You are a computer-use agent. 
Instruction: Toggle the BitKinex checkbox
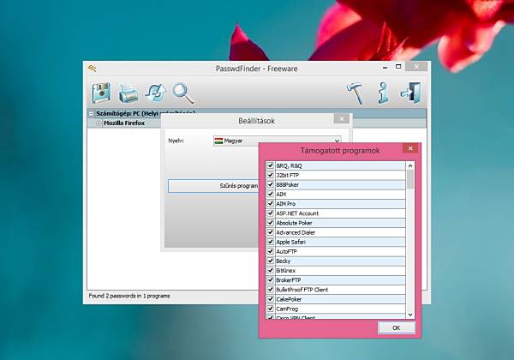tap(270, 270)
